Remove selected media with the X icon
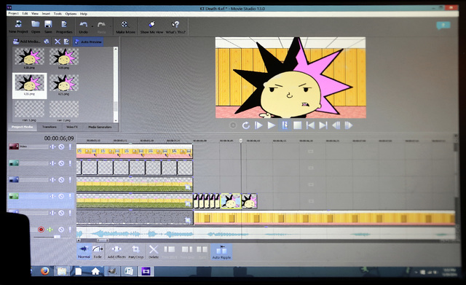466x285 pixels. [58, 42]
